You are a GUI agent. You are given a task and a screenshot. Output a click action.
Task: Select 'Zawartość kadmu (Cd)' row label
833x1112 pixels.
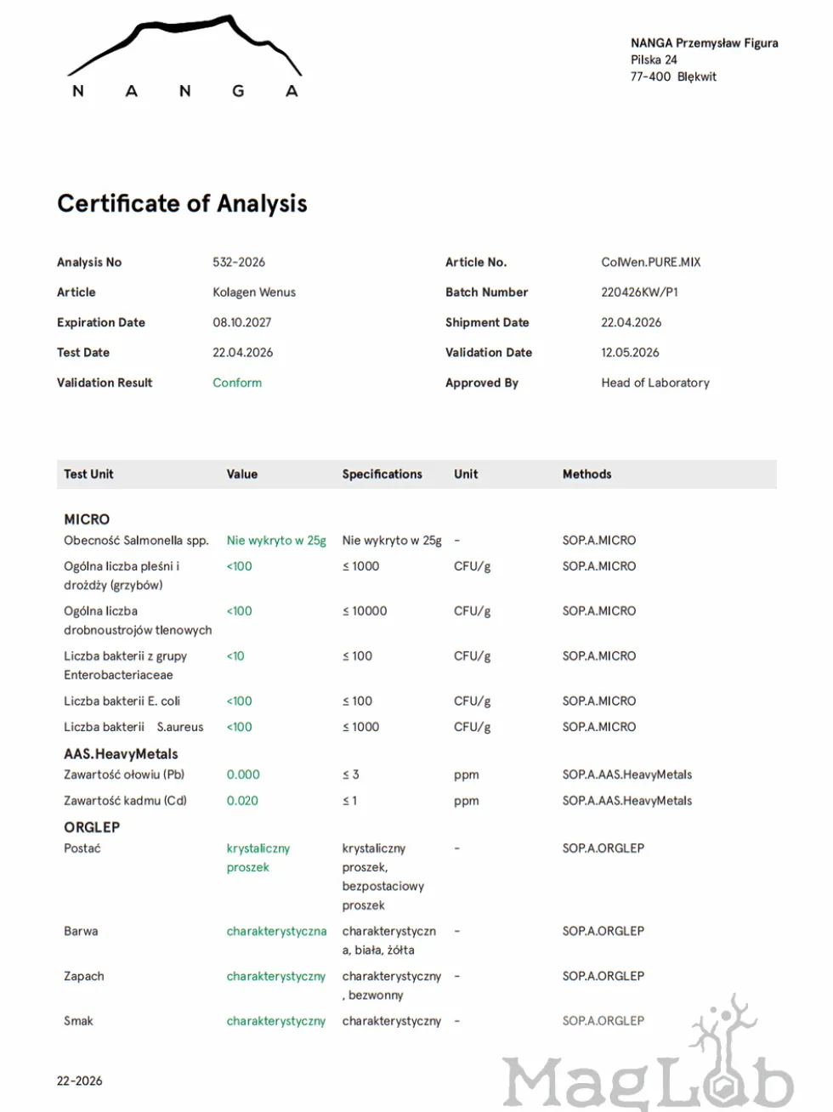click(x=125, y=801)
